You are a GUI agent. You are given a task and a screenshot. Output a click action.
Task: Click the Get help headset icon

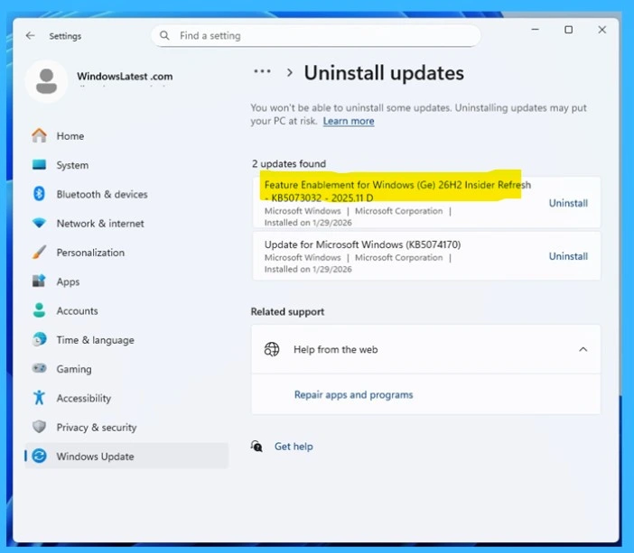coord(256,447)
